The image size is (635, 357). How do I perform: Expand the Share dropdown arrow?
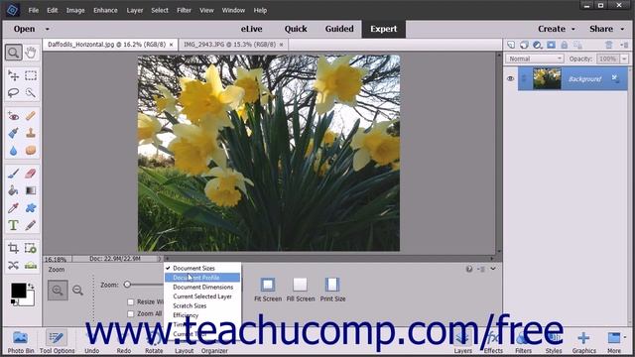(x=622, y=29)
